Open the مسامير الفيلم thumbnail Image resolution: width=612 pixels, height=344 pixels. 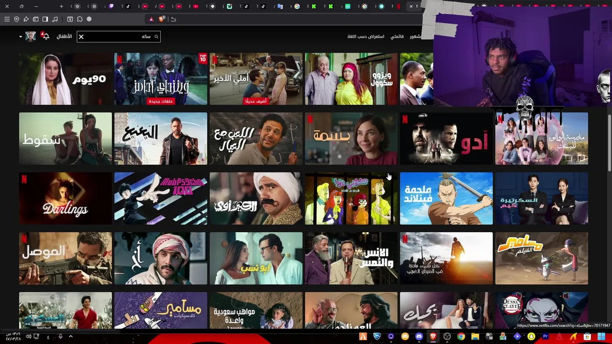[542, 258]
